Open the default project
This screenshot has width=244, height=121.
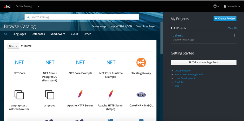(x=177, y=35)
